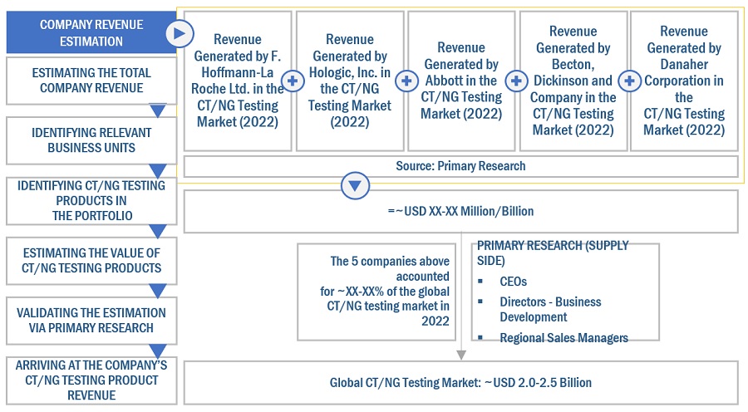Click the Danaher Corporation revenue box
The height and width of the screenshot is (412, 748).
[x=683, y=81]
